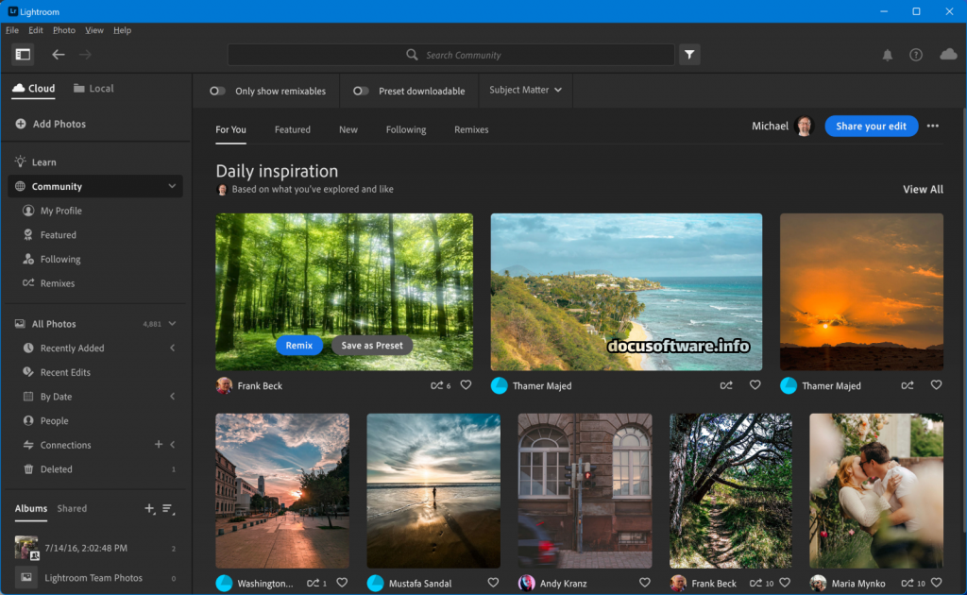Click the add album plus icon

click(x=149, y=509)
